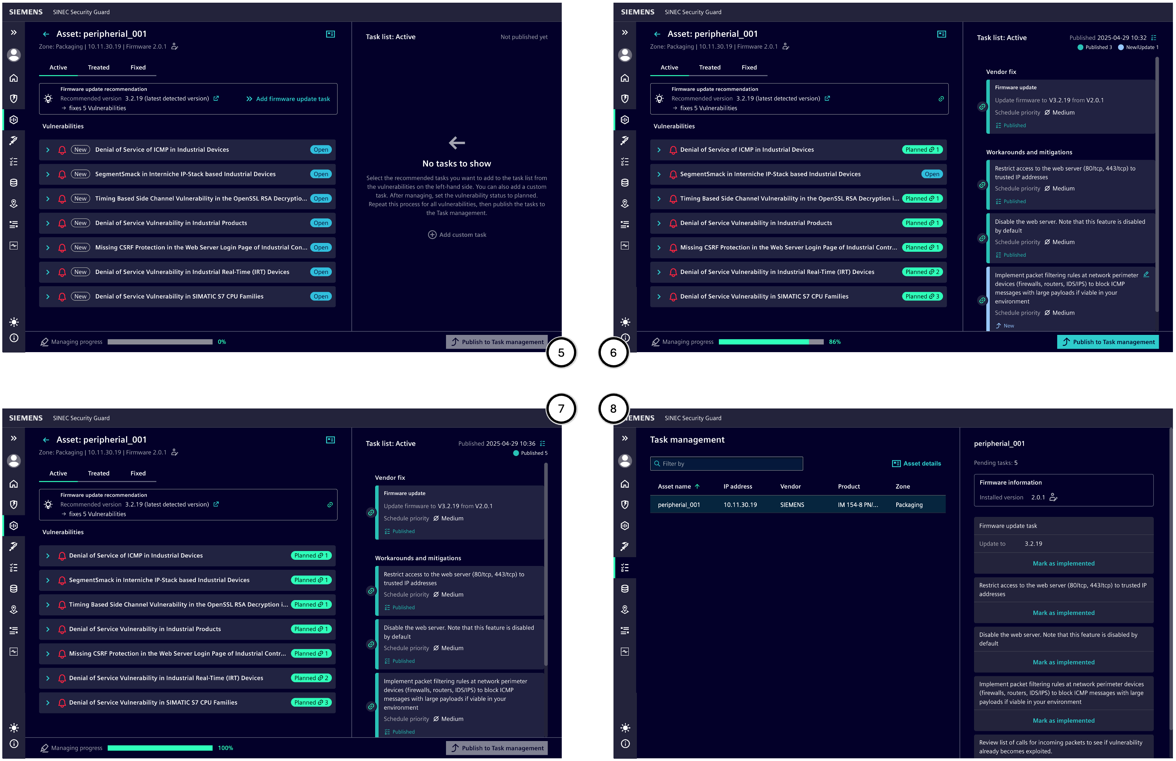Expand New 'Denial of Service of ICMP' row

pyautogui.click(x=48, y=150)
